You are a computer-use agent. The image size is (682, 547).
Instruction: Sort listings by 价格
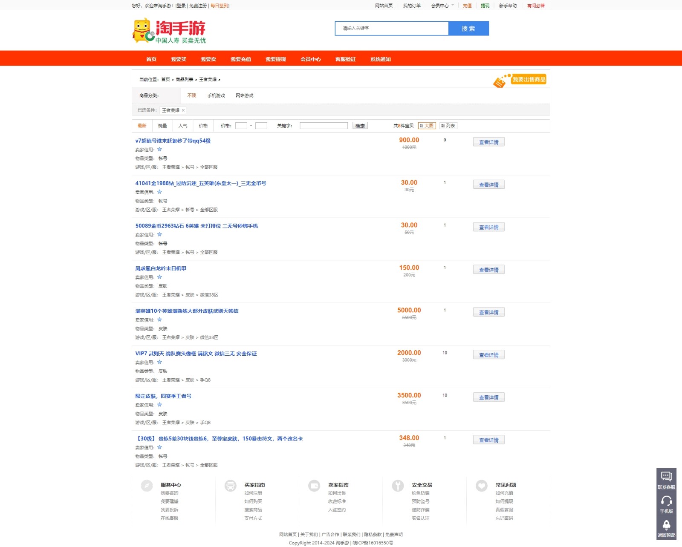pos(203,126)
